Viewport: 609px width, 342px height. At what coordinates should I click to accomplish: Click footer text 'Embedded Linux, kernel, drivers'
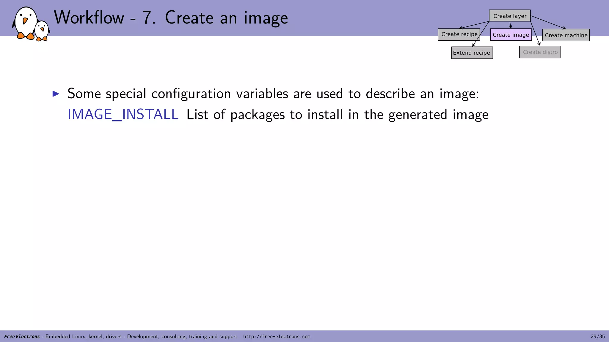click(x=83, y=337)
